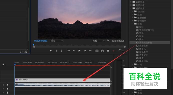
Task: Open the 适合 zoom level dropdown
Action: [57, 41]
